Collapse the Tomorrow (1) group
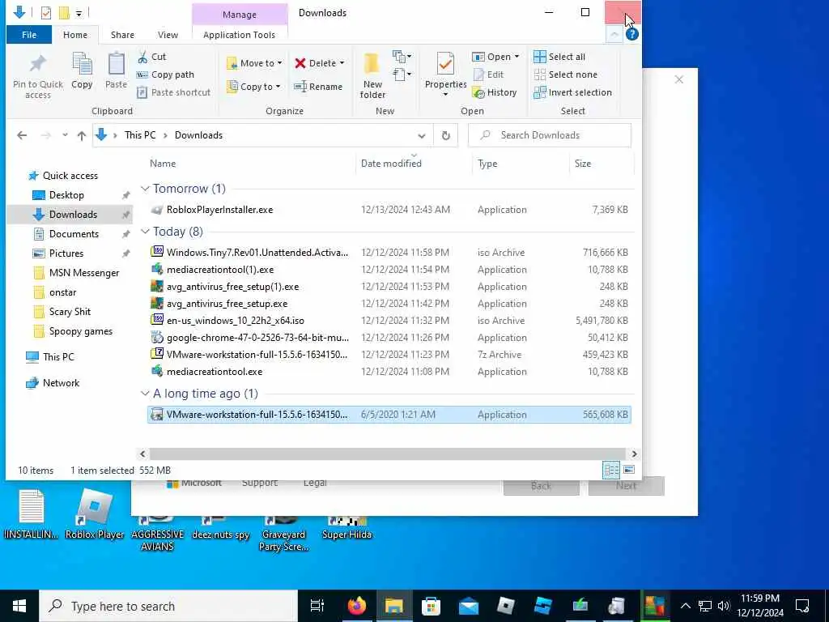The width and height of the screenshot is (829, 622). click(x=145, y=189)
